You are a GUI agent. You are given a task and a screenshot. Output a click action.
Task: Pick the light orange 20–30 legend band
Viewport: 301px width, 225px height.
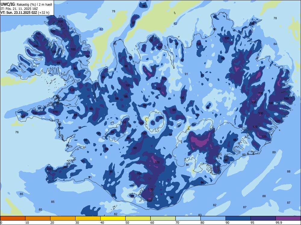(63, 218)
